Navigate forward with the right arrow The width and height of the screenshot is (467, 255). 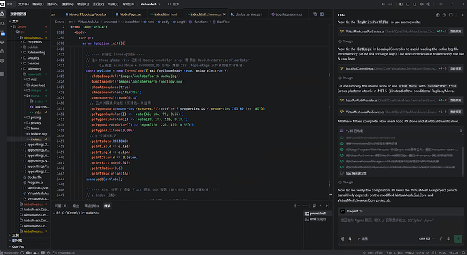tap(390, 4)
